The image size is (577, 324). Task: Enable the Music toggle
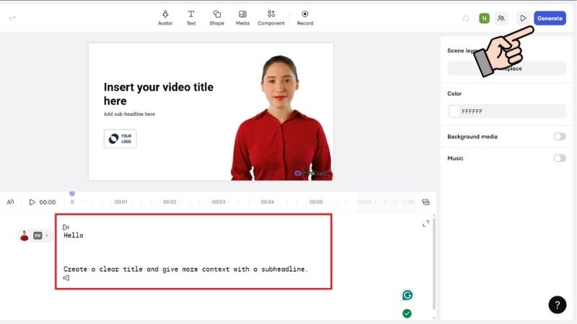[560, 158]
